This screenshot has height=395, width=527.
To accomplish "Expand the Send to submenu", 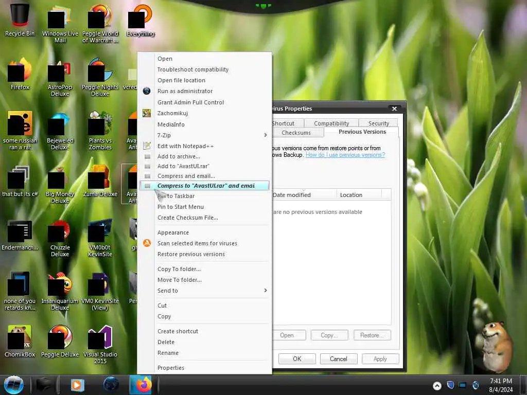I will tap(204, 291).
